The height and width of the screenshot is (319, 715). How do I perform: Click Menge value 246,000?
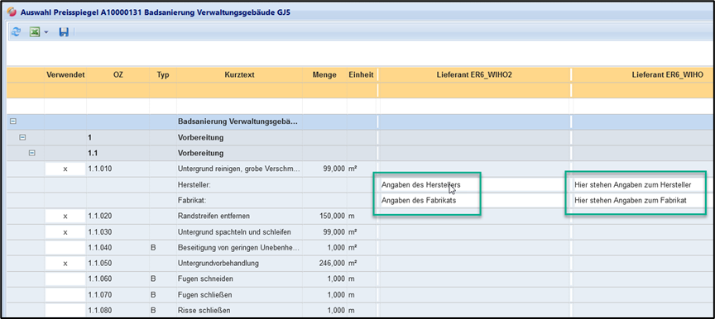(333, 264)
